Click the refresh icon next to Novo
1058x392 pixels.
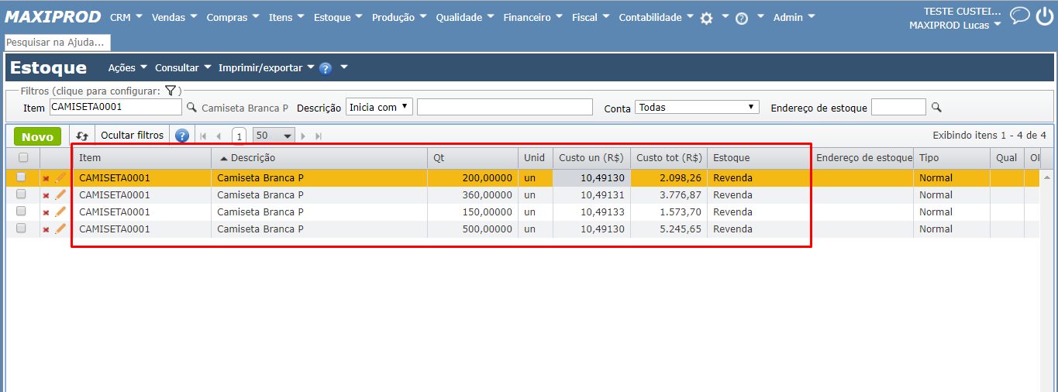coord(82,136)
